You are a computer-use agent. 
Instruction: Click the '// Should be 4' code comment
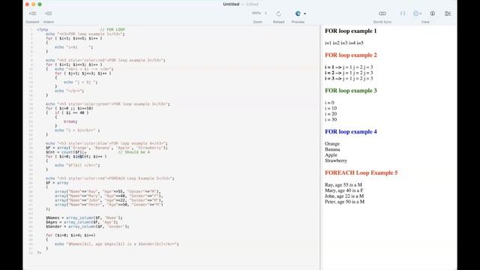[x=133, y=152]
